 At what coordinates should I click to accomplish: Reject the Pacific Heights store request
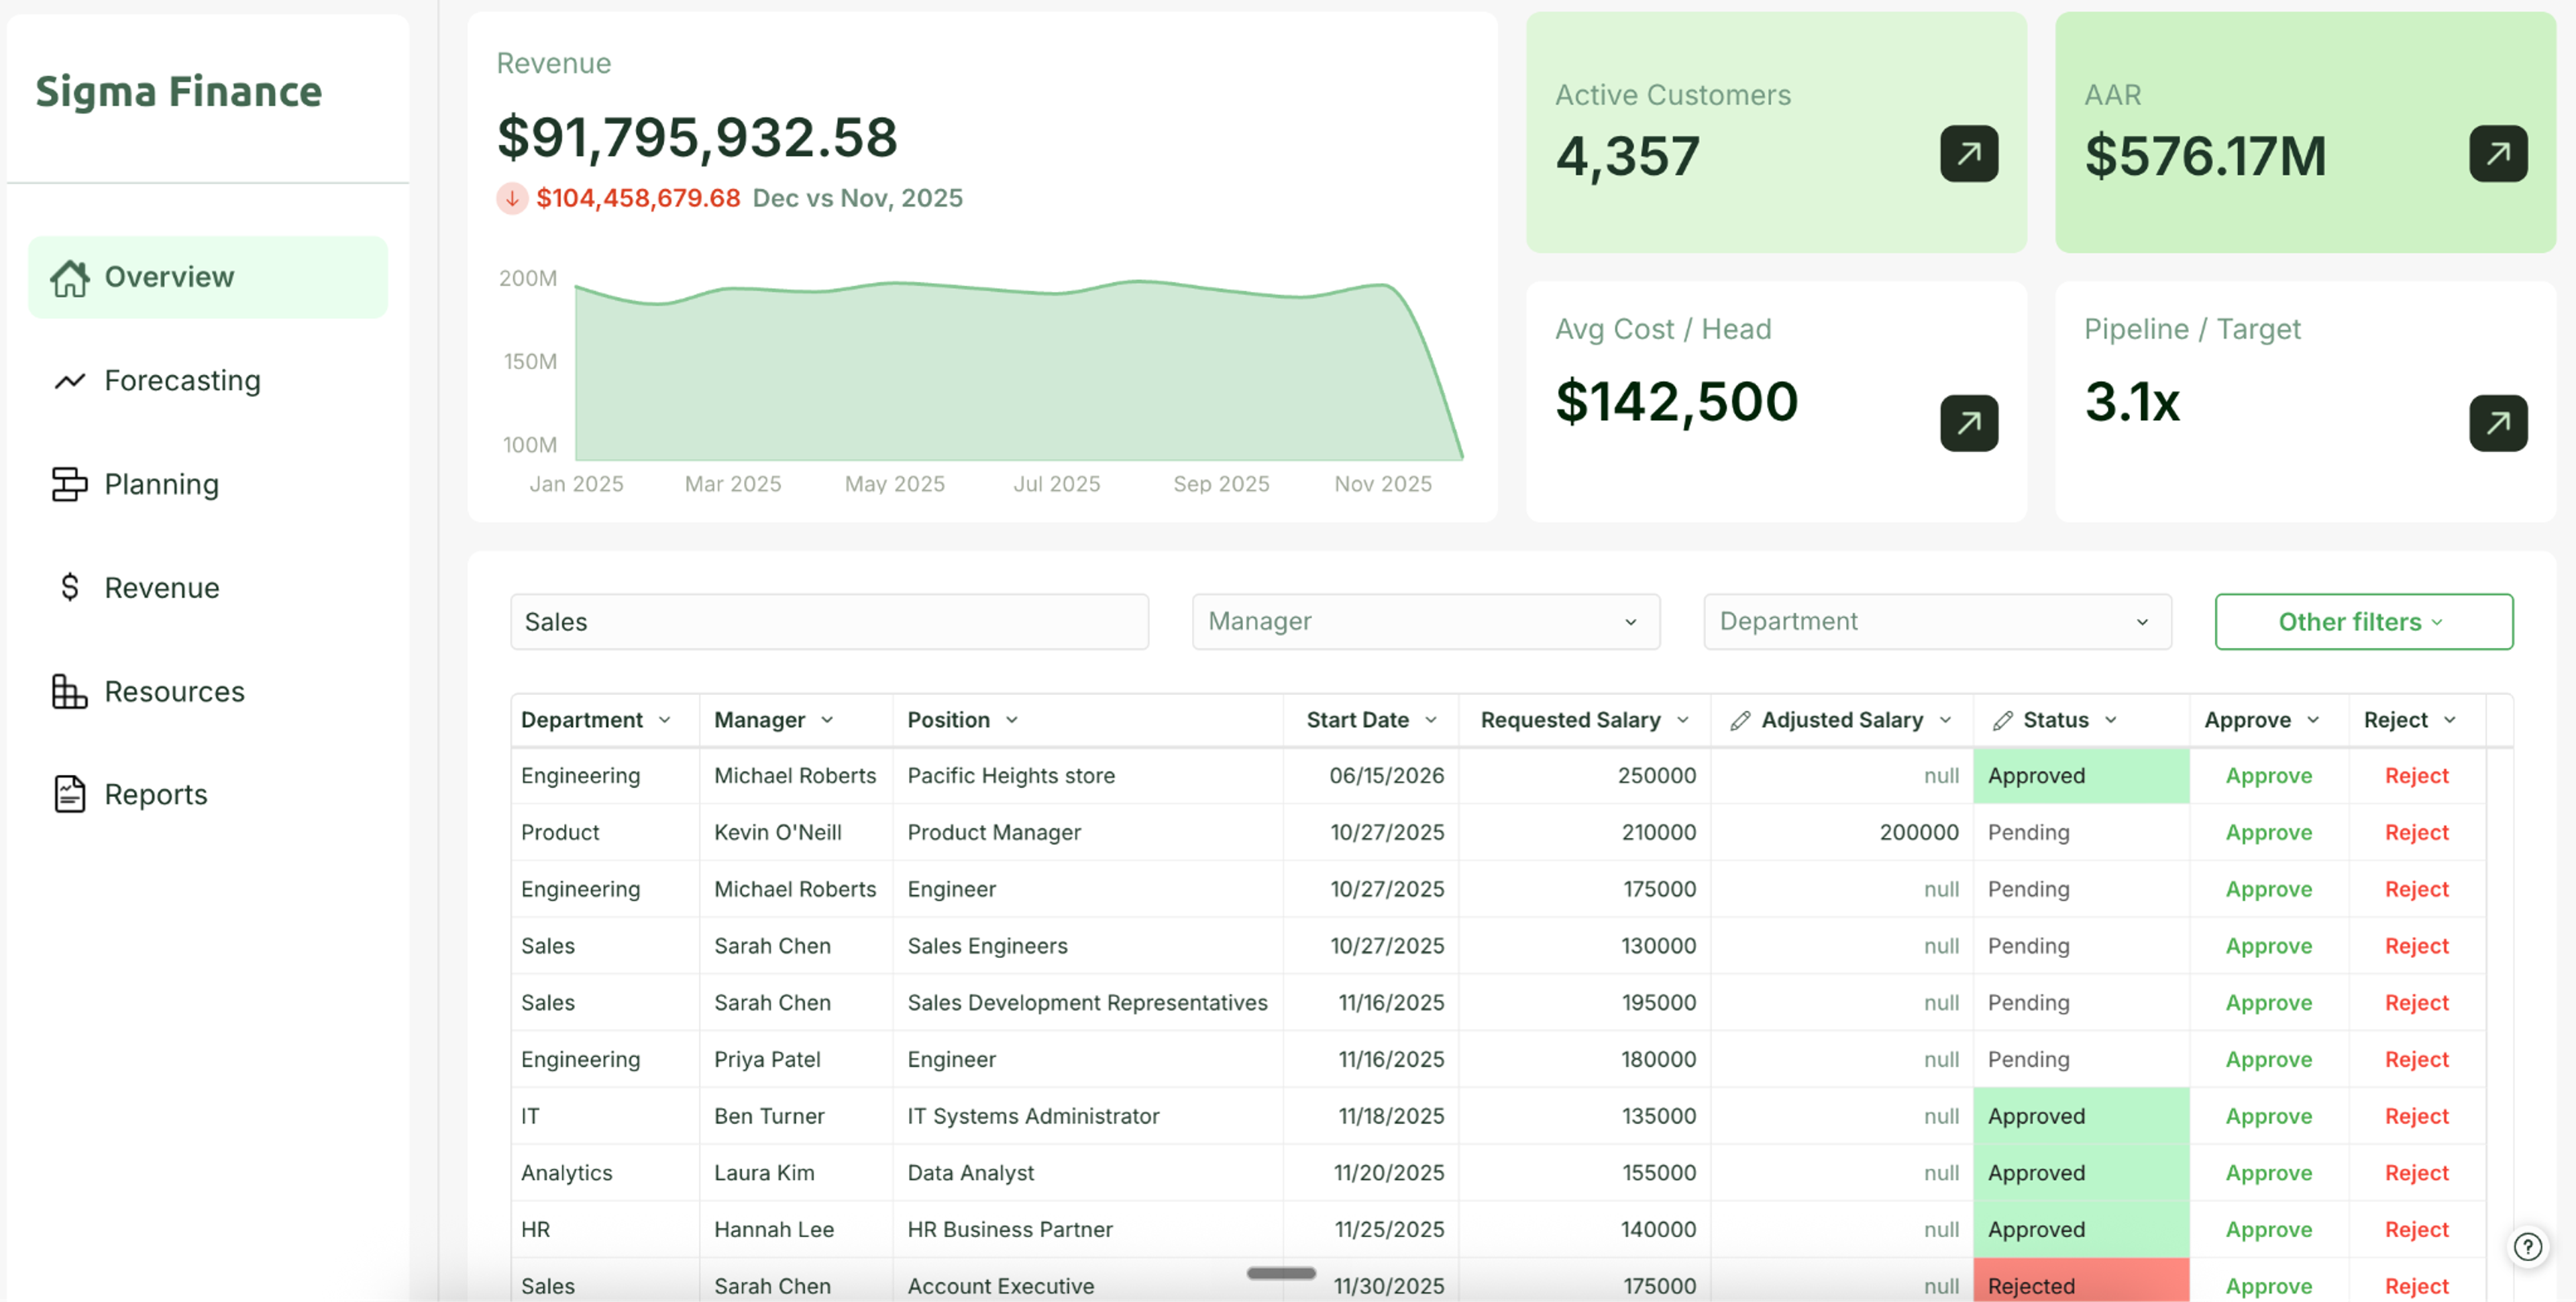click(x=2416, y=775)
